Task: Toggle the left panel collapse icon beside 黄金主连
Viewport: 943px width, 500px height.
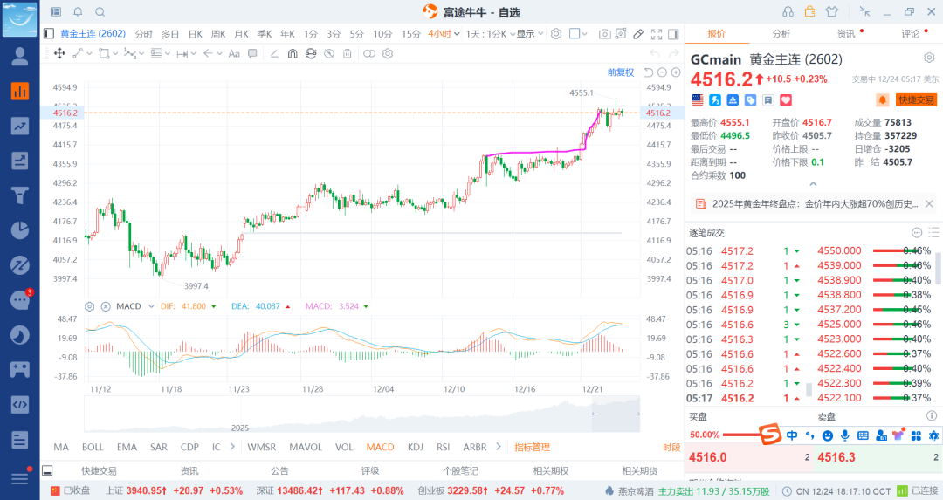Action: pyautogui.click(x=49, y=34)
